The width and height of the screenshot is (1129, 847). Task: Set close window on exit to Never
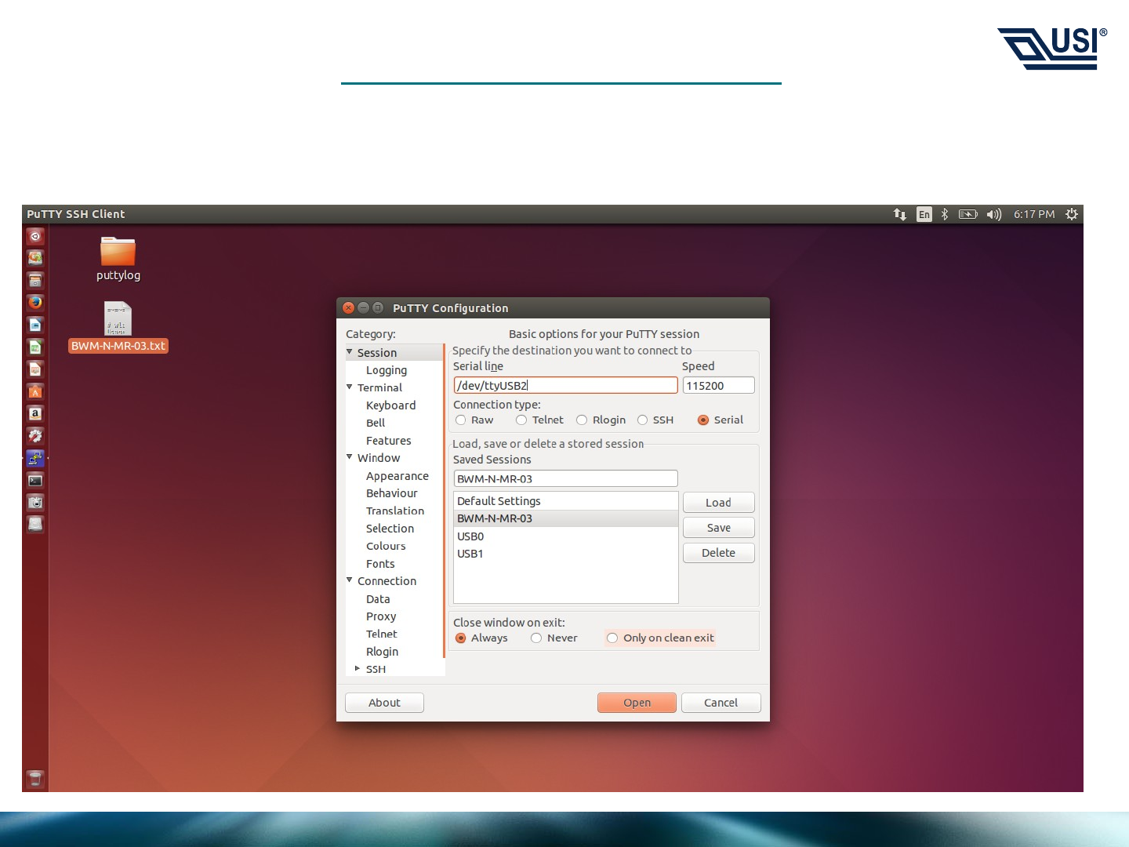pyautogui.click(x=536, y=638)
